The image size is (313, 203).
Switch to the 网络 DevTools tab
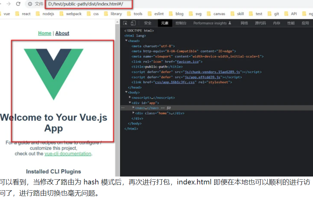244,23
